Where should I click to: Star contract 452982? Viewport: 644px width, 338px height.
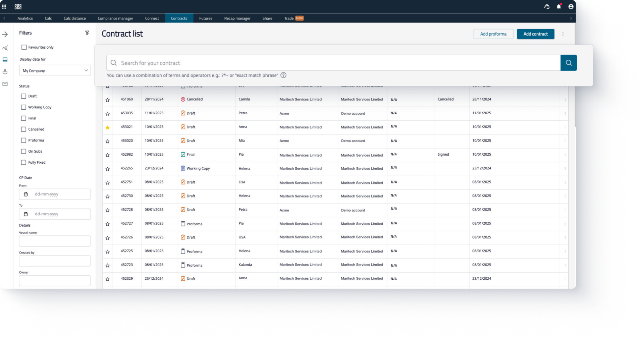(x=107, y=155)
